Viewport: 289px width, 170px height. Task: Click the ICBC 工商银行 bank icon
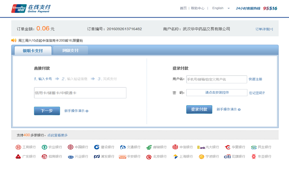18,147
